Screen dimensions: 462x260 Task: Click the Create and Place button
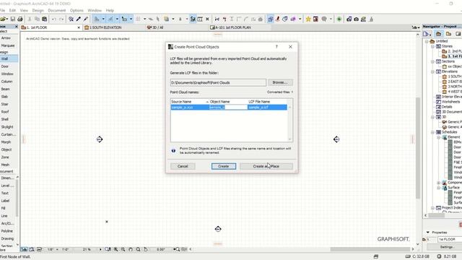coord(266,166)
